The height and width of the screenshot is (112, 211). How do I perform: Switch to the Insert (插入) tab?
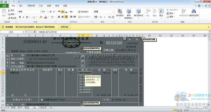click(x=21, y=6)
